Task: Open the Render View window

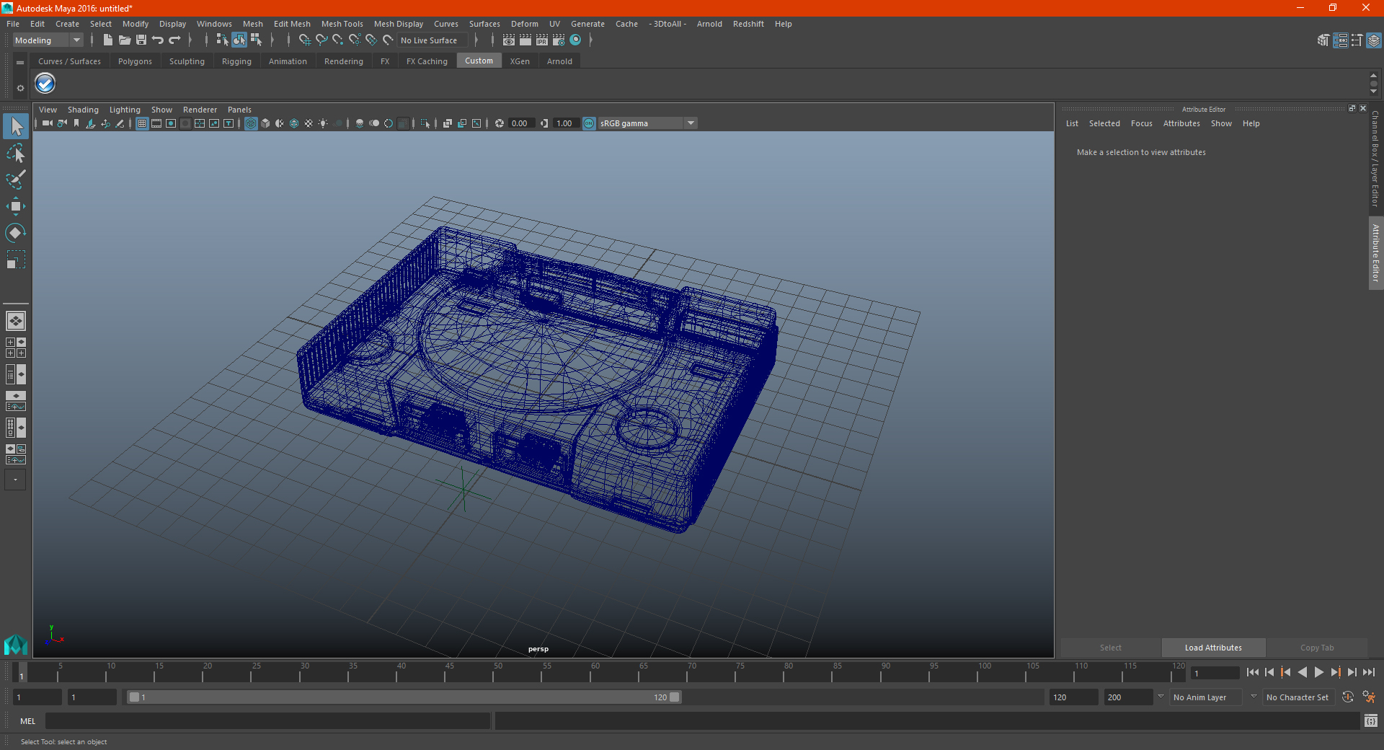Action: pos(509,40)
